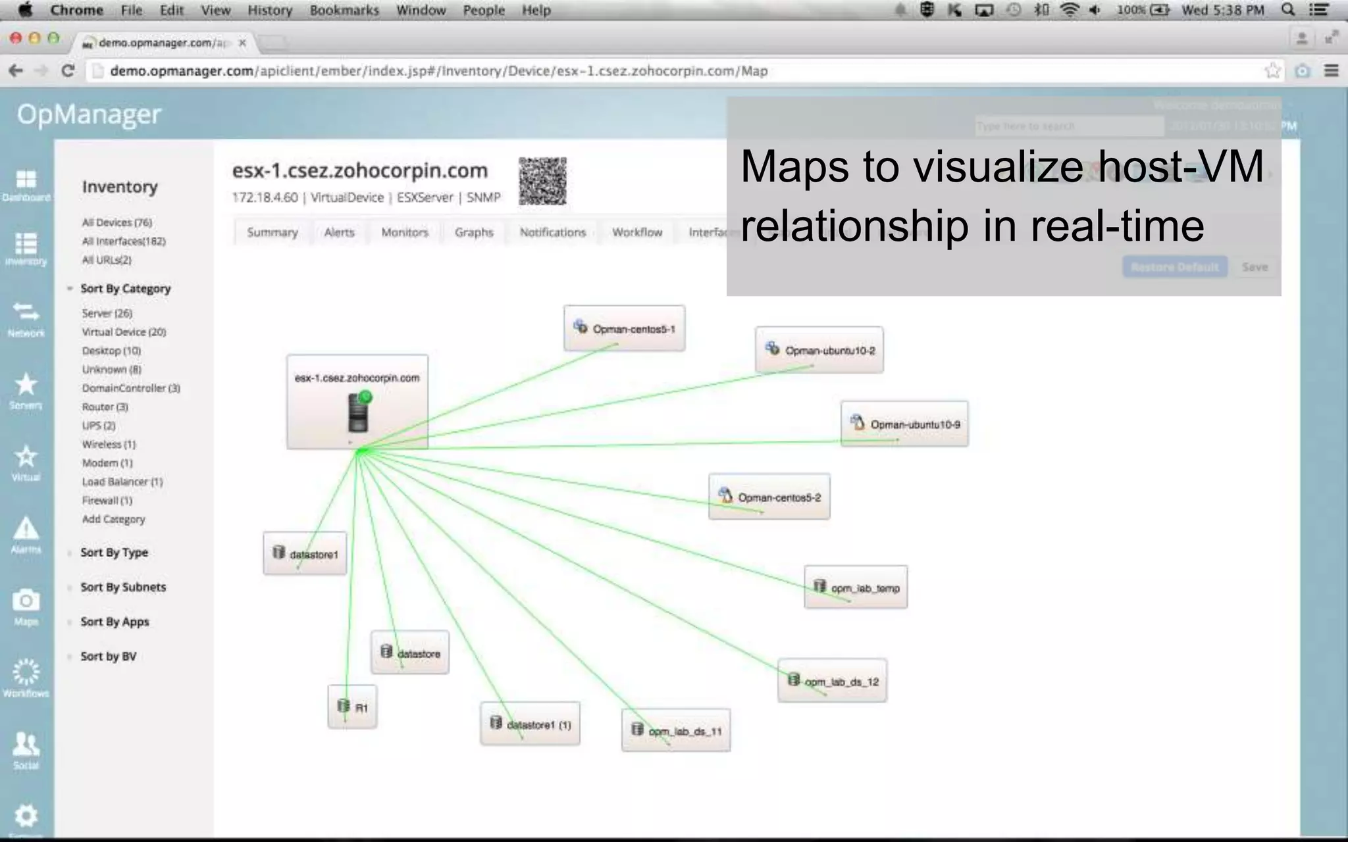Reload the page in Chrome
1348x842 pixels.
click(x=67, y=70)
